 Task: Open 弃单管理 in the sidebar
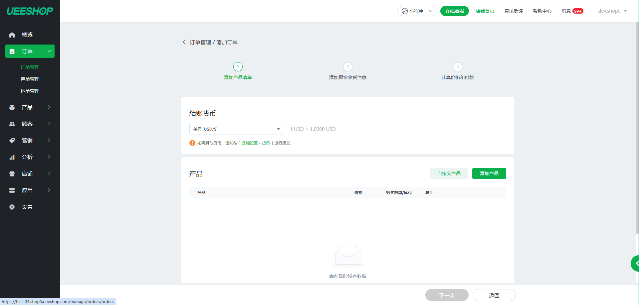click(x=30, y=79)
